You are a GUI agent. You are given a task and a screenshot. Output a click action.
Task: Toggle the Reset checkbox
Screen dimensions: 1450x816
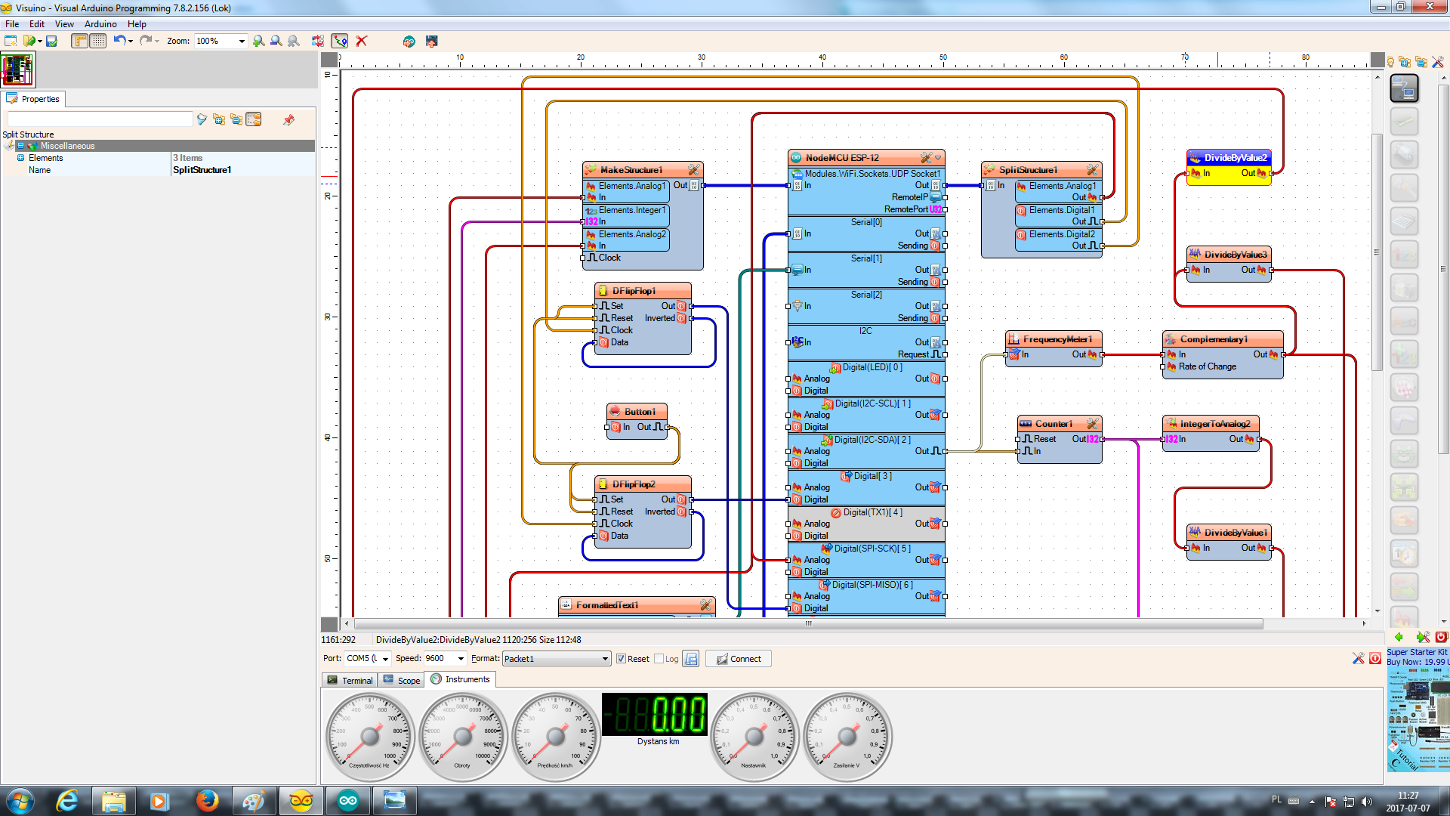621,659
